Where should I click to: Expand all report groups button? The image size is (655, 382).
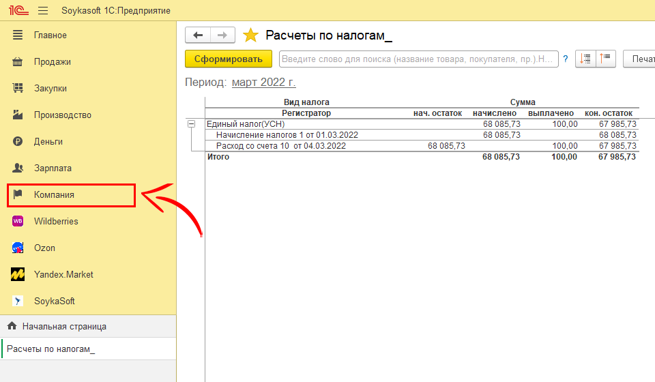(585, 59)
